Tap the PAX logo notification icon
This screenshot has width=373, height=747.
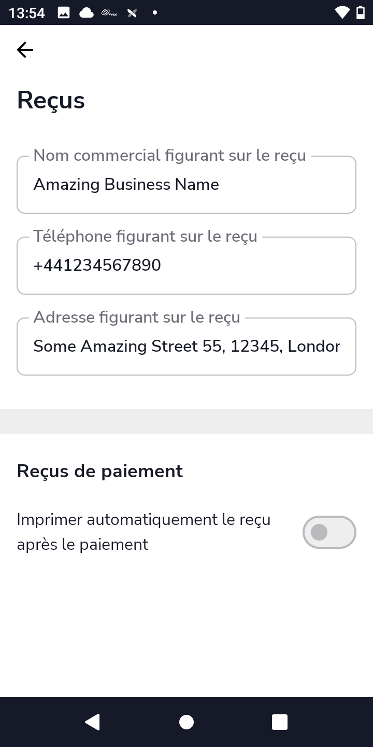tap(109, 13)
